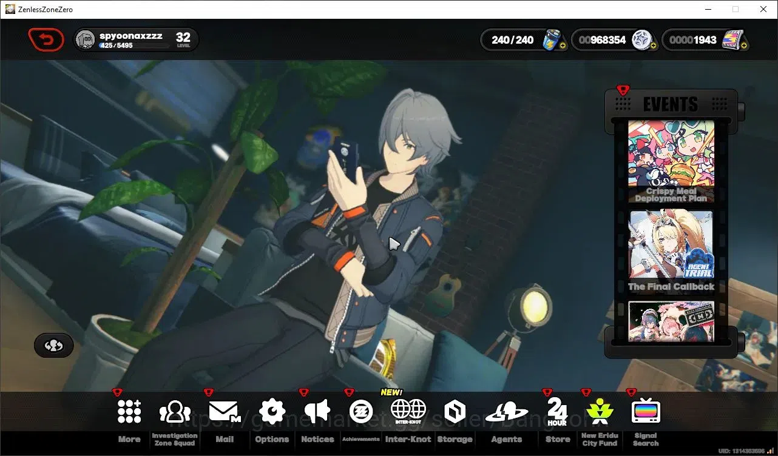Add Polychrome with the film plus icon
The height and width of the screenshot is (456, 778).
tap(743, 46)
